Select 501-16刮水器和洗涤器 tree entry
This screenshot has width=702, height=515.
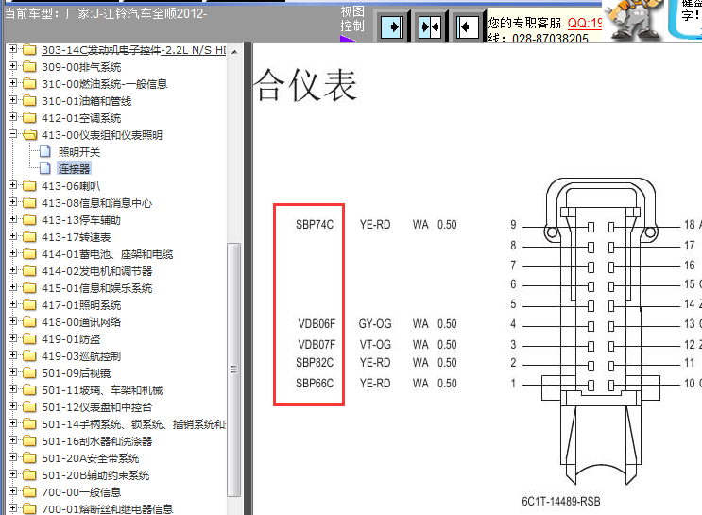point(97,441)
